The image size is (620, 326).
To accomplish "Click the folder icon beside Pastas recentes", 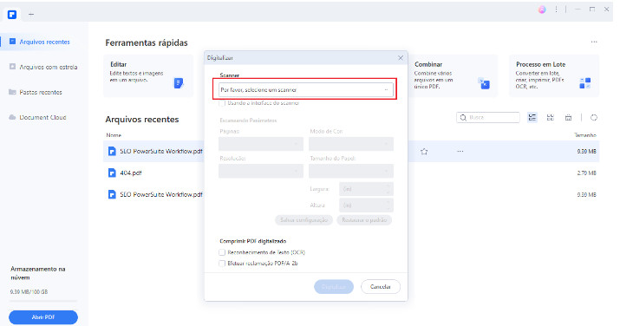I will 13,92.
